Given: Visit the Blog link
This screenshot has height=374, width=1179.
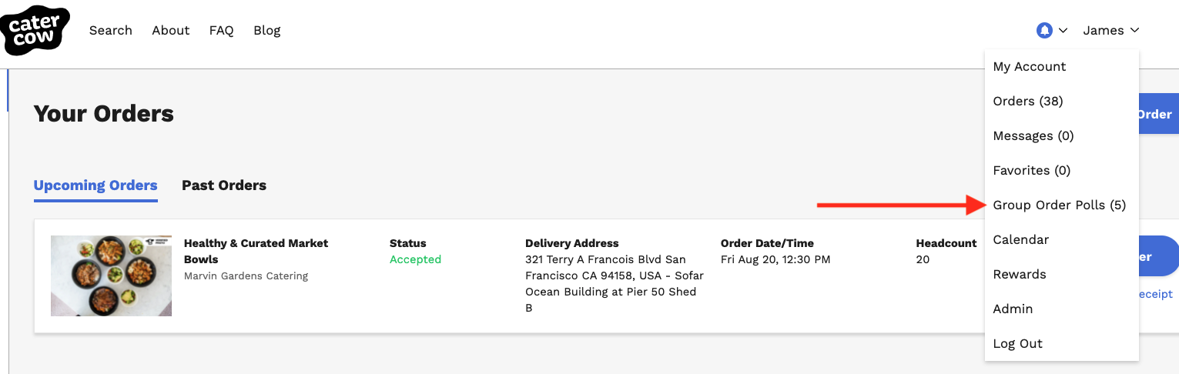Looking at the screenshot, I should [x=267, y=31].
